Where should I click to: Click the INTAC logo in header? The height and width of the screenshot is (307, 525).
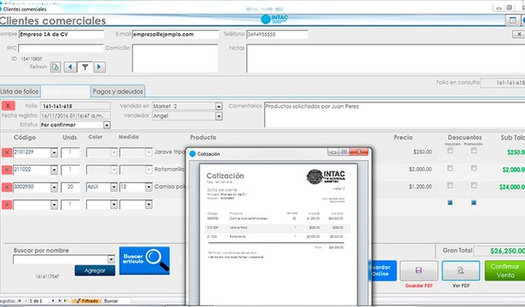tap(274, 19)
